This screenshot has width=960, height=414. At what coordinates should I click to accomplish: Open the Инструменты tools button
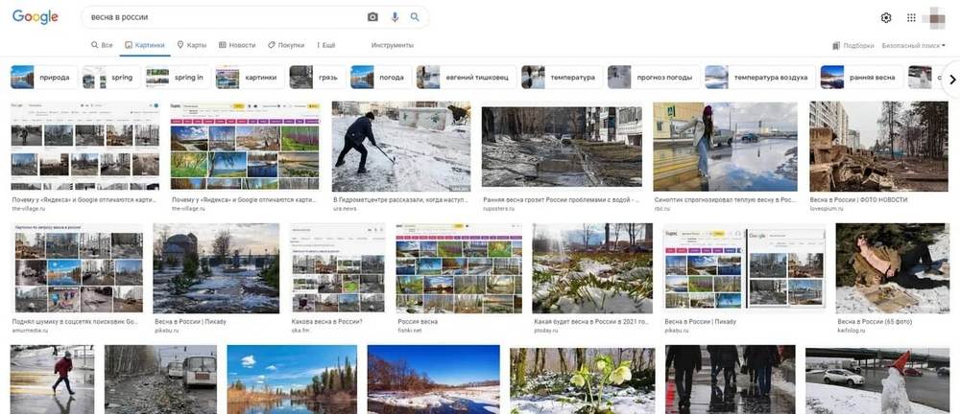[x=392, y=45]
